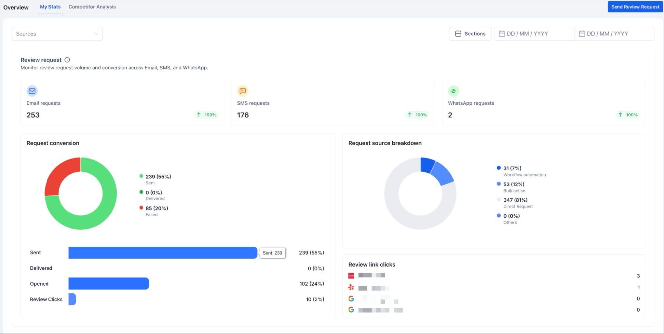Click the SMS requests message icon
The image size is (664, 334).
point(243,91)
